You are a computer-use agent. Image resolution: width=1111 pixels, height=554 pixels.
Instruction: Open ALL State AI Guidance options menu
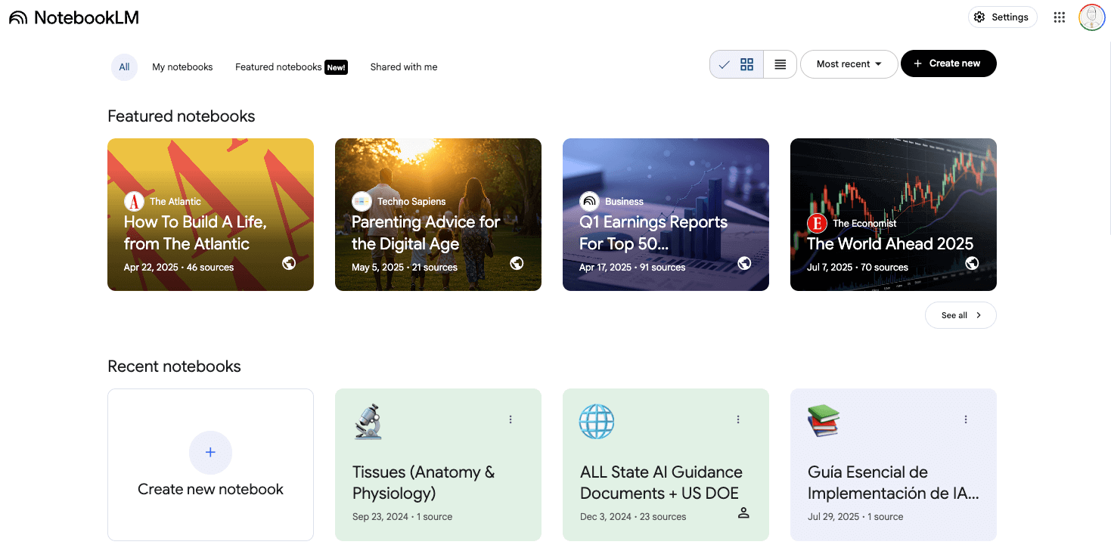(738, 419)
